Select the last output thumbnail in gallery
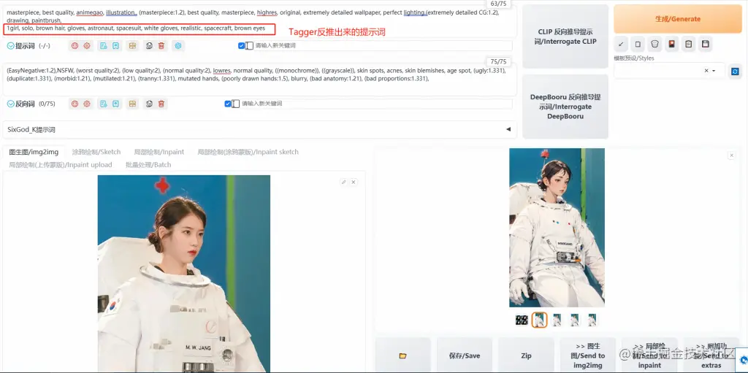The height and width of the screenshot is (373, 748). [592, 320]
